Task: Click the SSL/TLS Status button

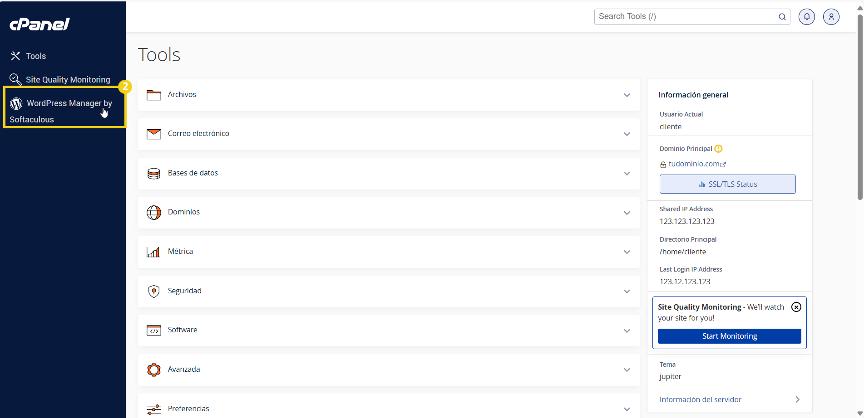Action: (x=727, y=184)
